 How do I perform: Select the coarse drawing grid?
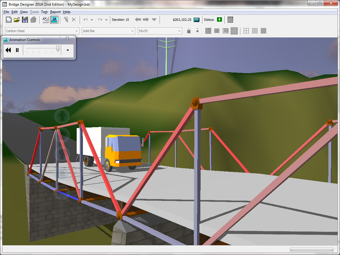(x=246, y=31)
